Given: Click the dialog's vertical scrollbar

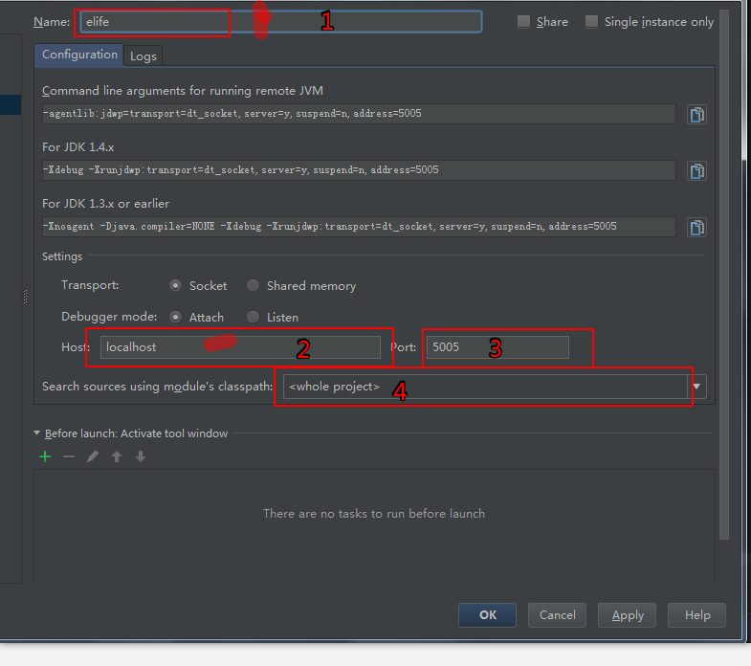Looking at the screenshot, I should coord(724,273).
